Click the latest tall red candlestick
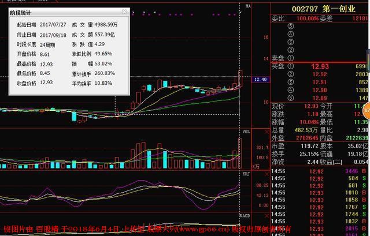This screenshot has width=370, height=236. (240, 78)
